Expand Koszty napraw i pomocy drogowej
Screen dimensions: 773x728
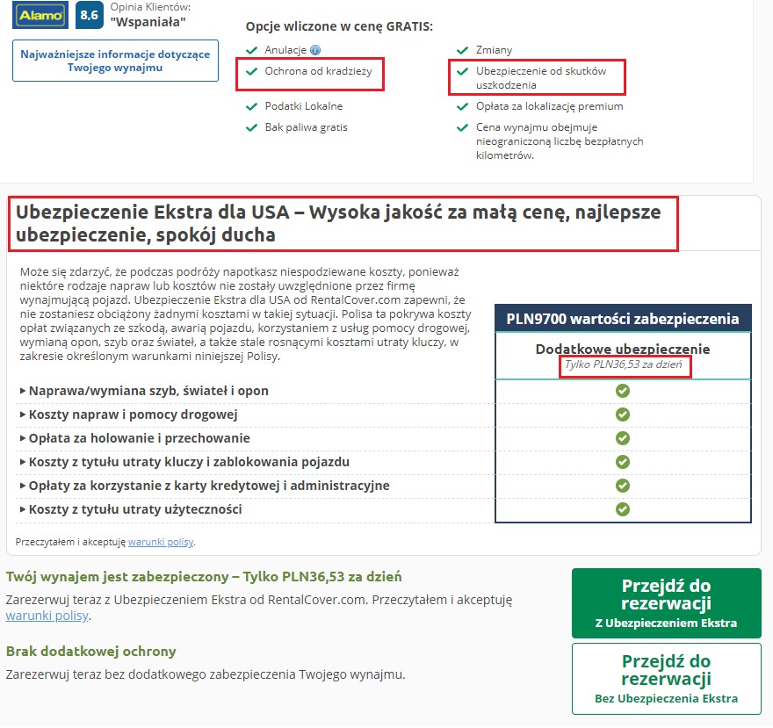pyautogui.click(x=128, y=414)
